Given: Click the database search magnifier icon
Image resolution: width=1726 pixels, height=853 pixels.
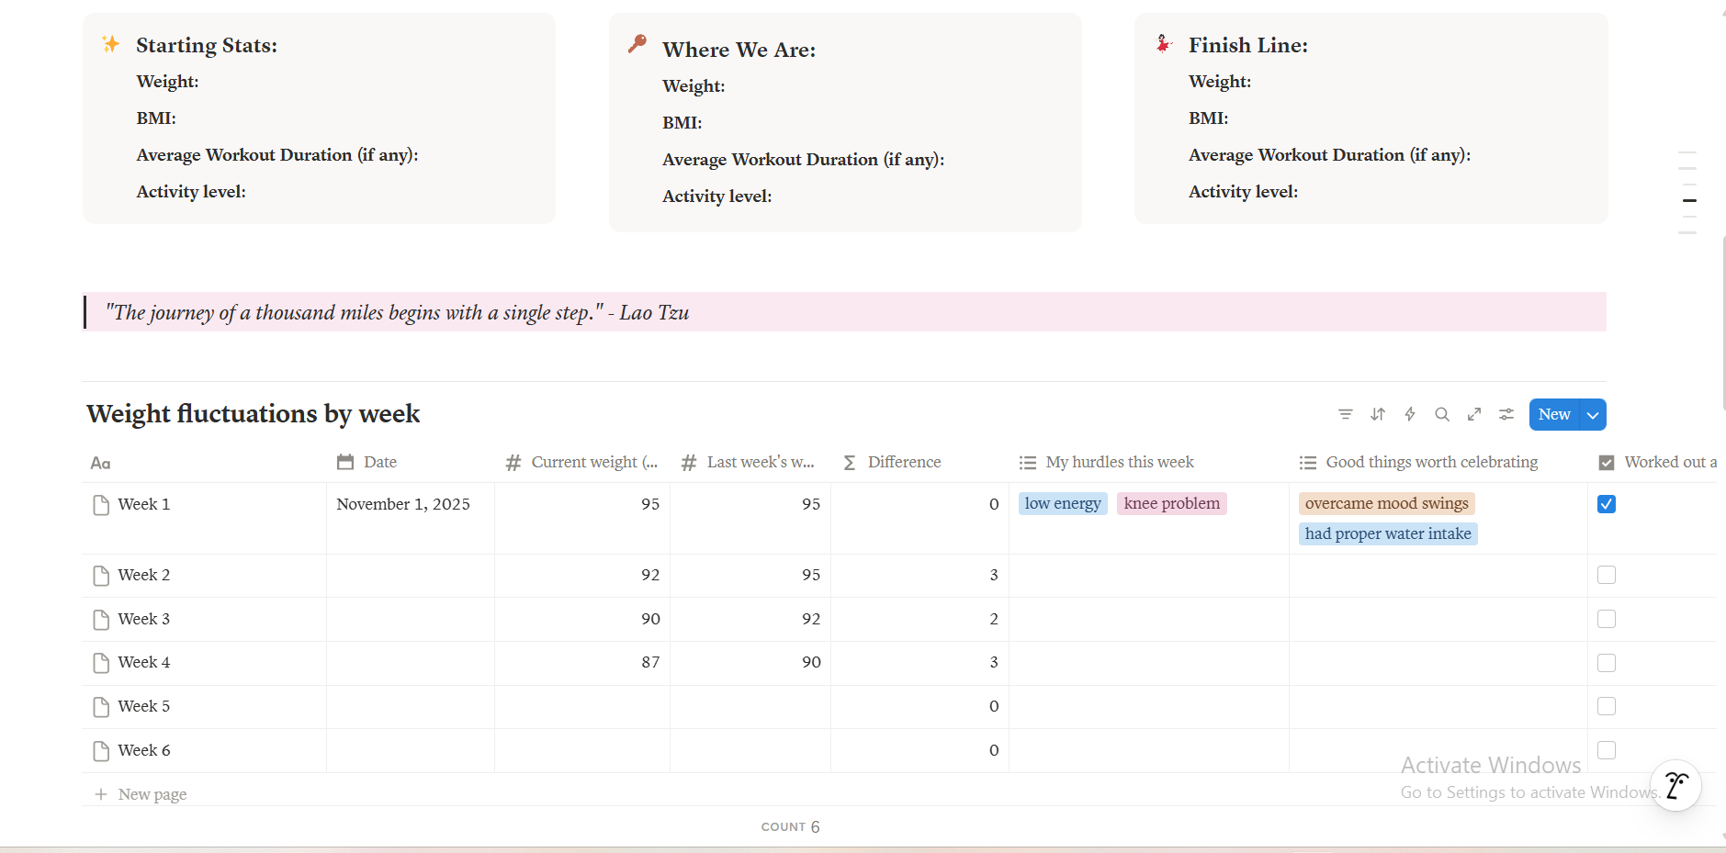Looking at the screenshot, I should click(x=1441, y=414).
